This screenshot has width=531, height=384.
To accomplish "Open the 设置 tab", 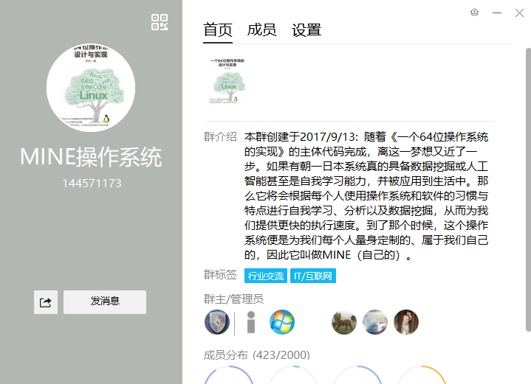I will [x=306, y=30].
